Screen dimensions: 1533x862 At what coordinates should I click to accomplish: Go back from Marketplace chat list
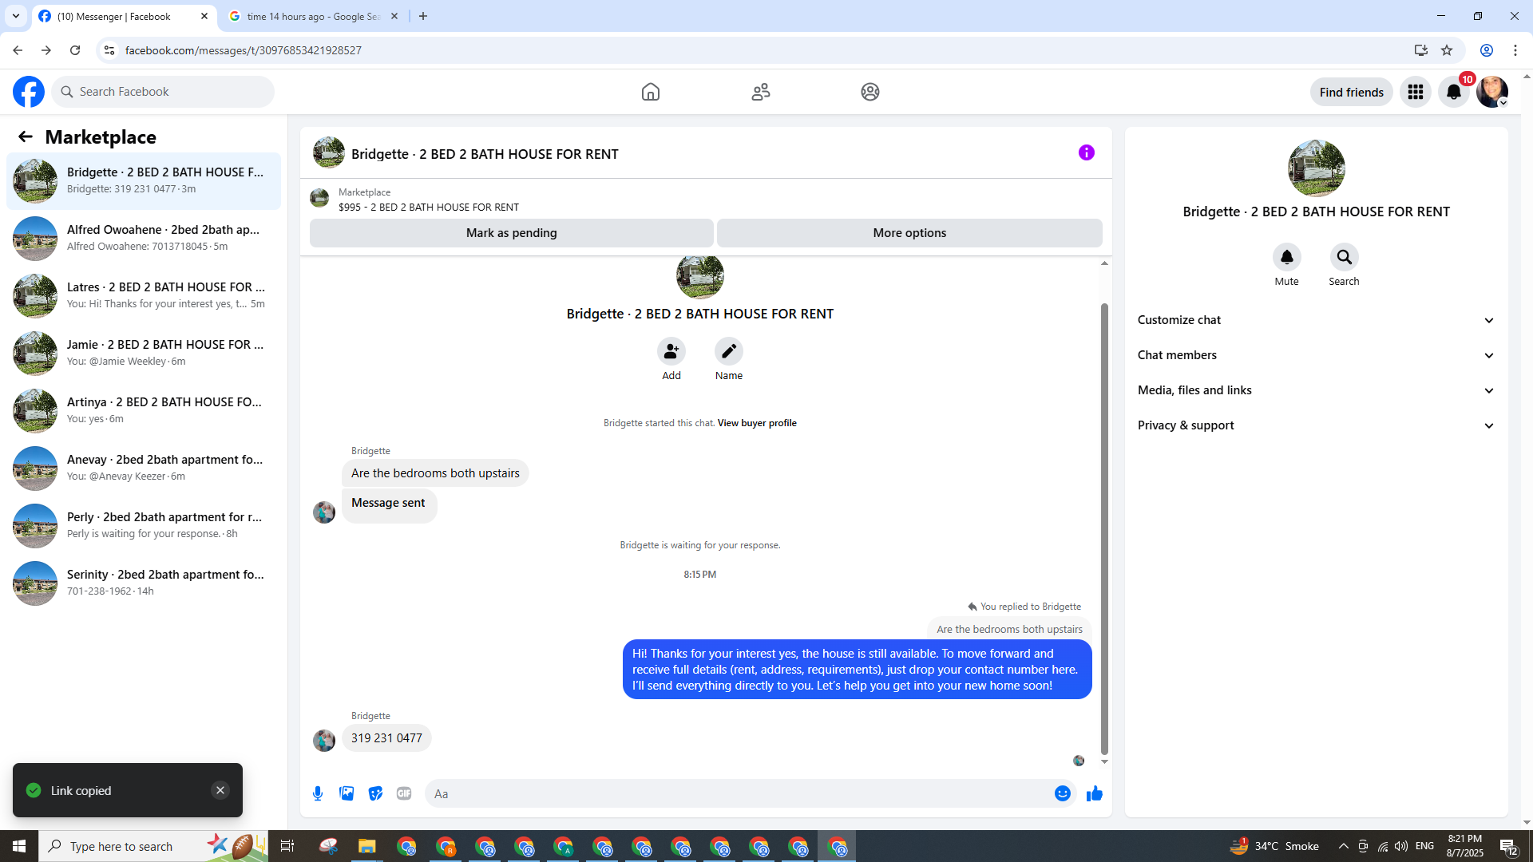click(26, 136)
